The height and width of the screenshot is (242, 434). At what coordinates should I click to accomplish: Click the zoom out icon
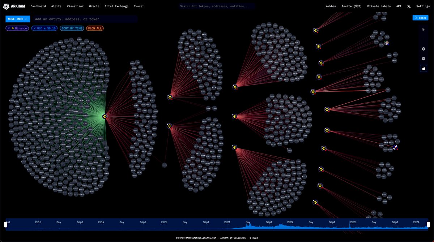[x=423, y=59]
